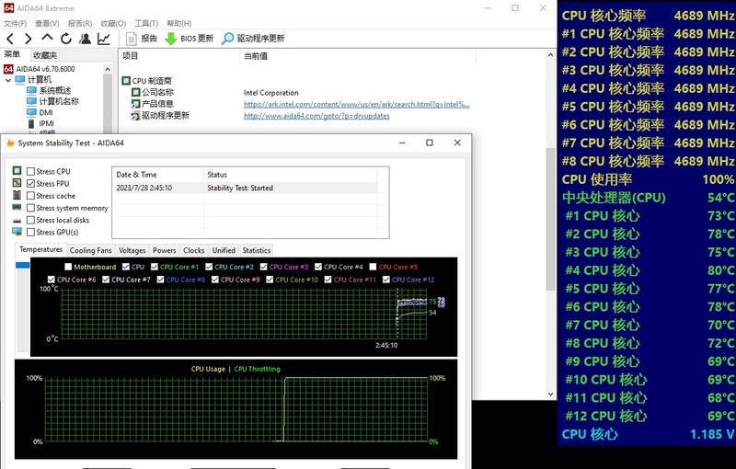Open the user profile toolbar icon
Screen dimensions: 736x469
point(85,39)
